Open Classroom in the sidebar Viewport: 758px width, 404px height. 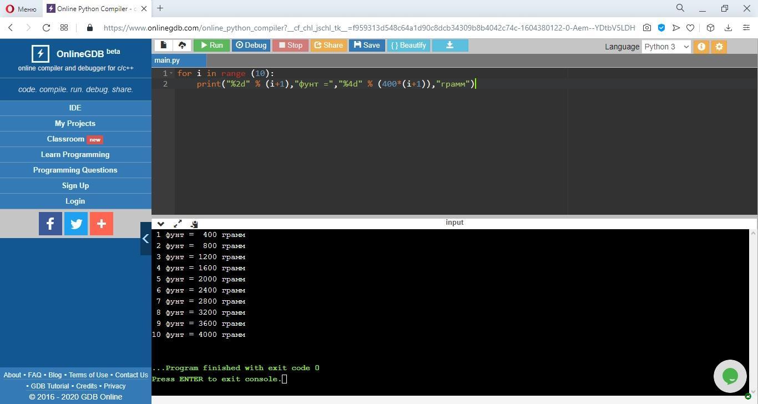point(75,139)
